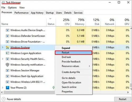Click the green leaf status icon for Your Phone
The width and height of the screenshot is (132, 102).
(x=53, y=88)
